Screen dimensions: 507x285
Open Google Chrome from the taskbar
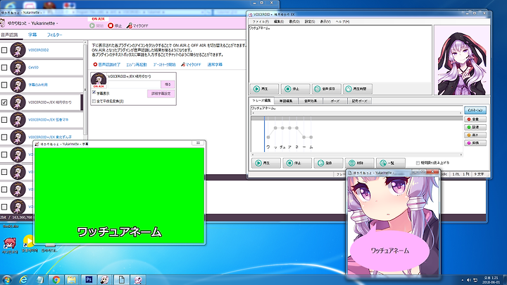[x=56, y=279]
